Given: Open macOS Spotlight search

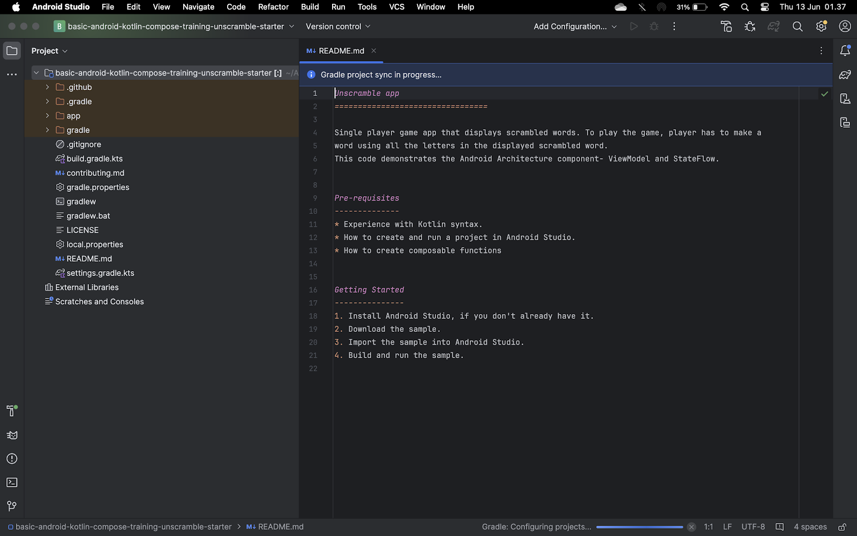Looking at the screenshot, I should tap(745, 7).
